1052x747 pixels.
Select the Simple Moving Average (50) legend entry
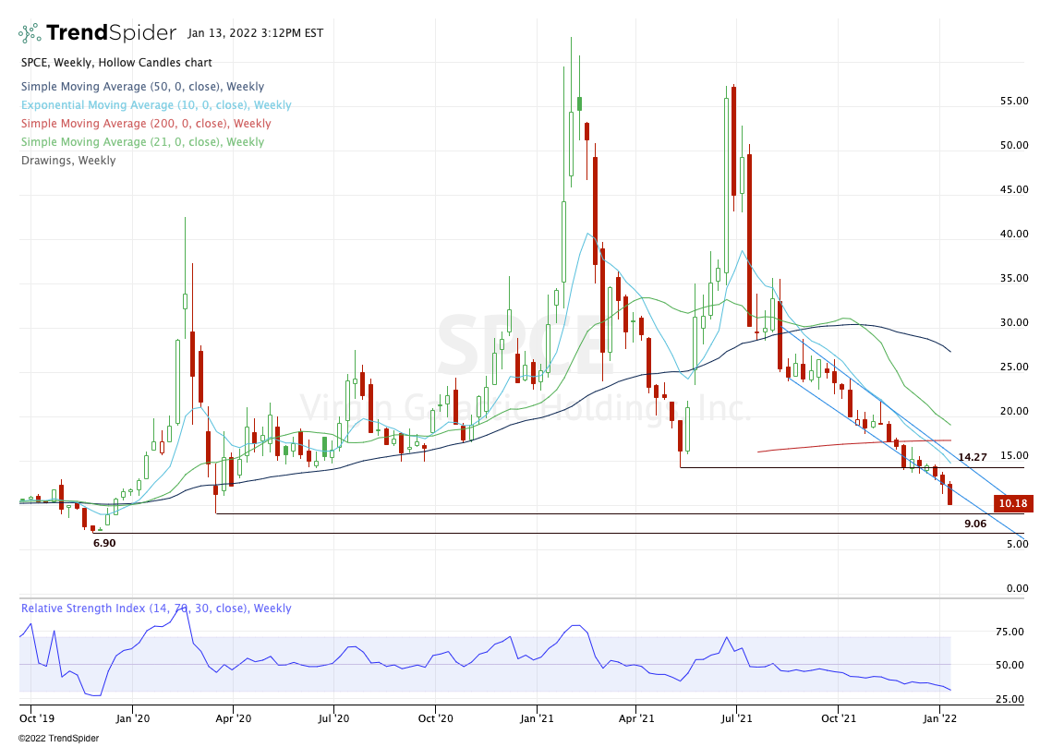pyautogui.click(x=142, y=87)
